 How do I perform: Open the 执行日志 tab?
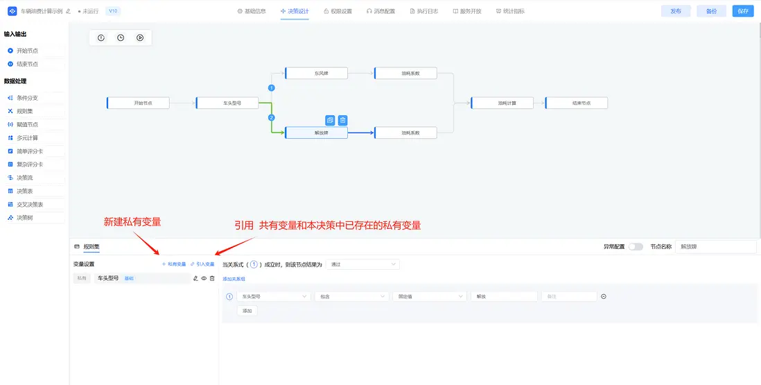[x=423, y=11]
